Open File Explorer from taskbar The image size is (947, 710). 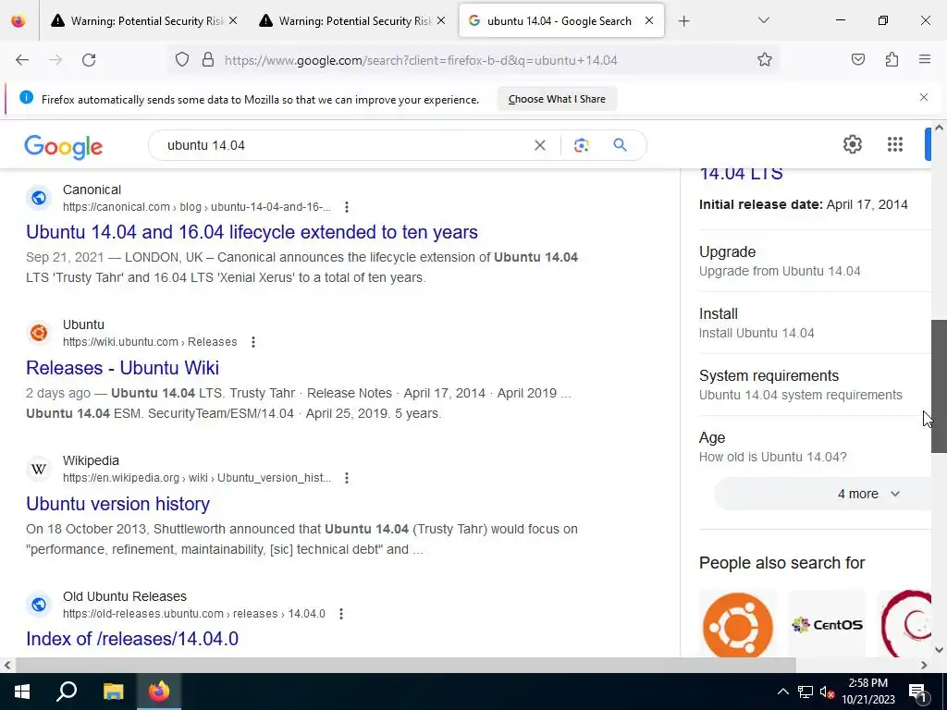point(113,692)
